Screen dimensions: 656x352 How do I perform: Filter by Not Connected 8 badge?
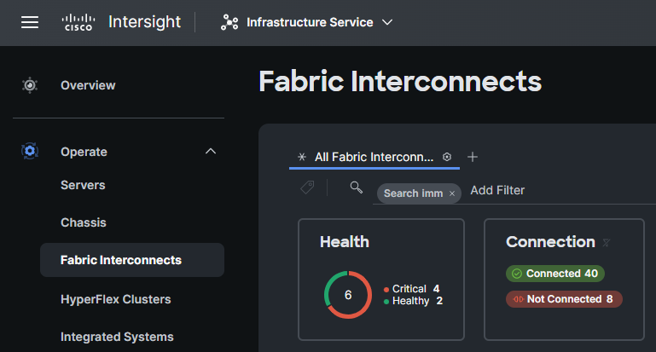pyautogui.click(x=564, y=299)
